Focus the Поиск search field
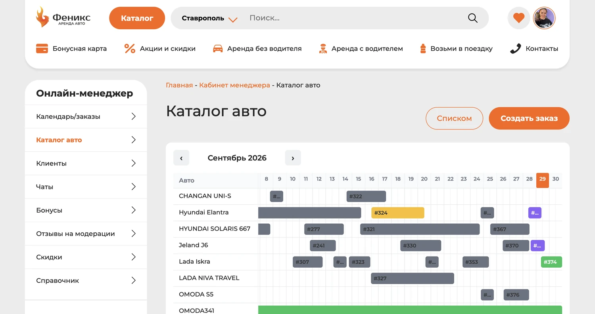 353,18
